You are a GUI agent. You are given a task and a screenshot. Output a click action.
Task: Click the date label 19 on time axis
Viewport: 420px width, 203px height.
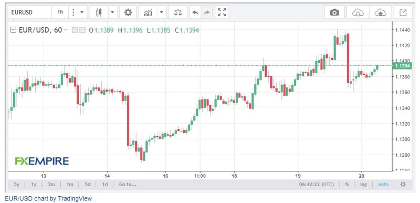point(298,176)
